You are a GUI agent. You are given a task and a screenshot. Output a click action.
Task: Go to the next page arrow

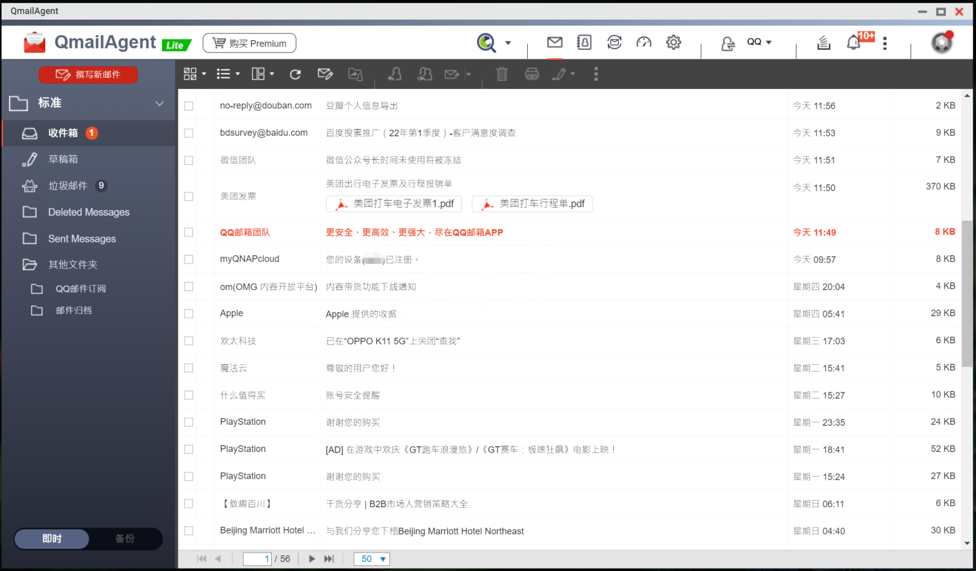pyautogui.click(x=312, y=559)
